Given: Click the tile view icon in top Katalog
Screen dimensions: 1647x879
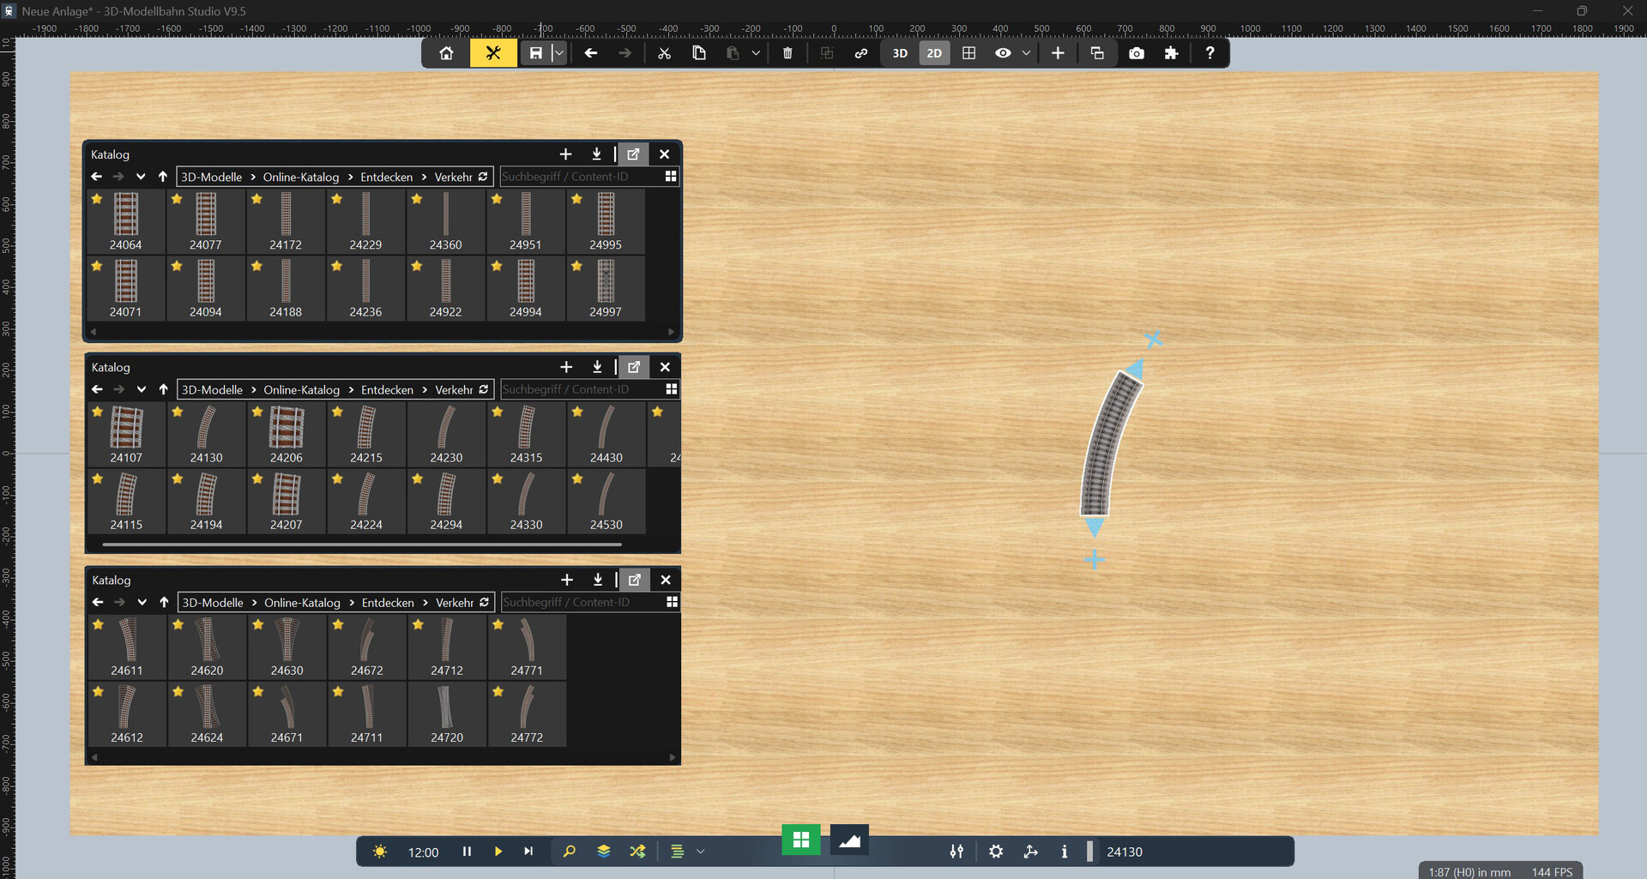Looking at the screenshot, I should point(671,177).
